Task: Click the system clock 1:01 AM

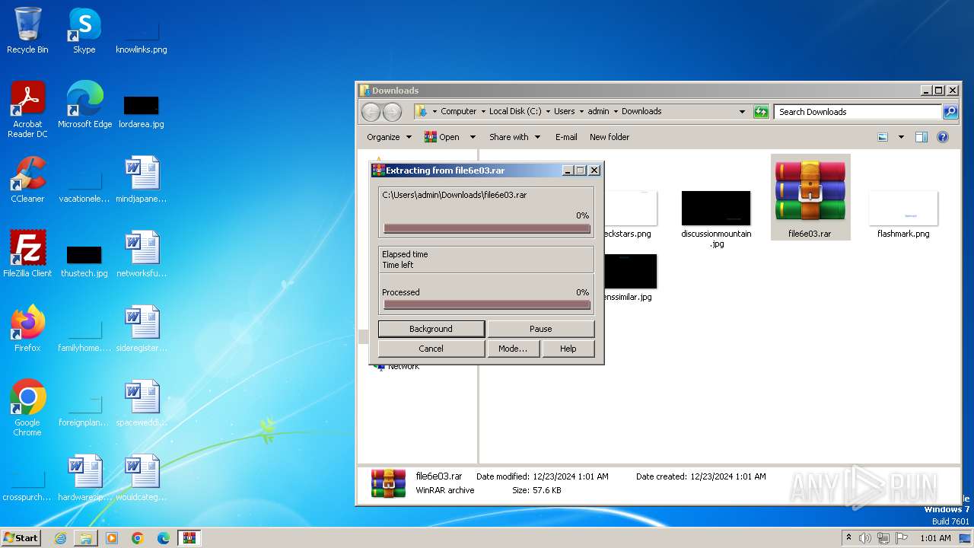Action: coord(936,538)
